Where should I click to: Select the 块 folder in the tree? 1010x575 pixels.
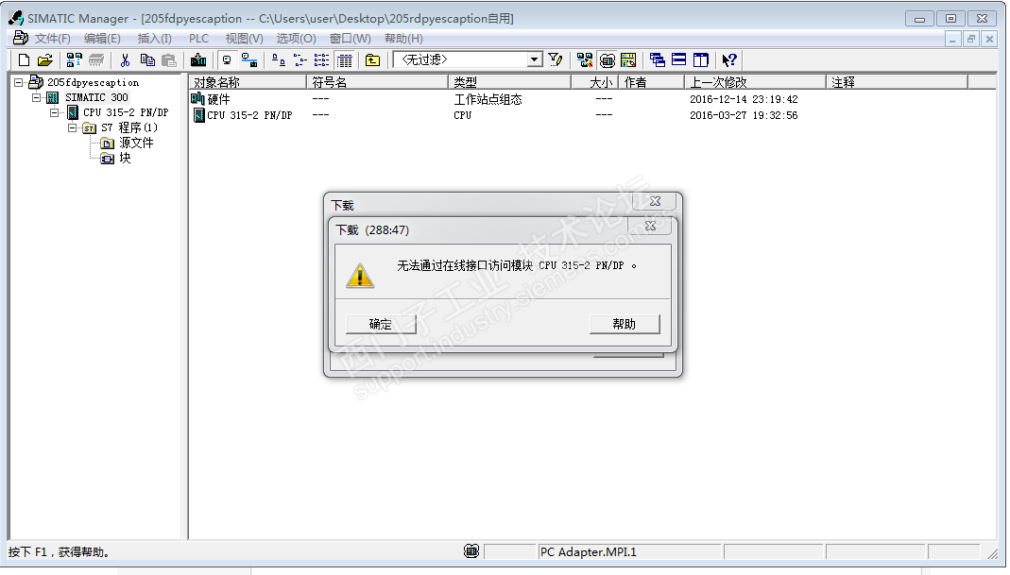(x=125, y=158)
